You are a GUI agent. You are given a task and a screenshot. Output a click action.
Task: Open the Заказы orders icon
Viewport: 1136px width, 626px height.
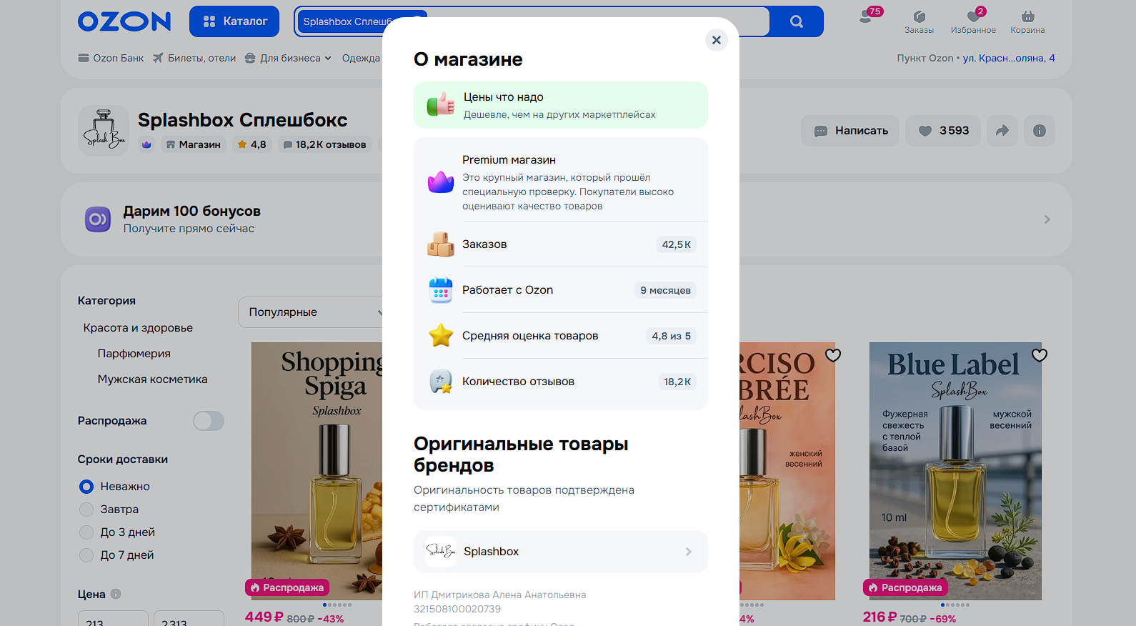(919, 21)
